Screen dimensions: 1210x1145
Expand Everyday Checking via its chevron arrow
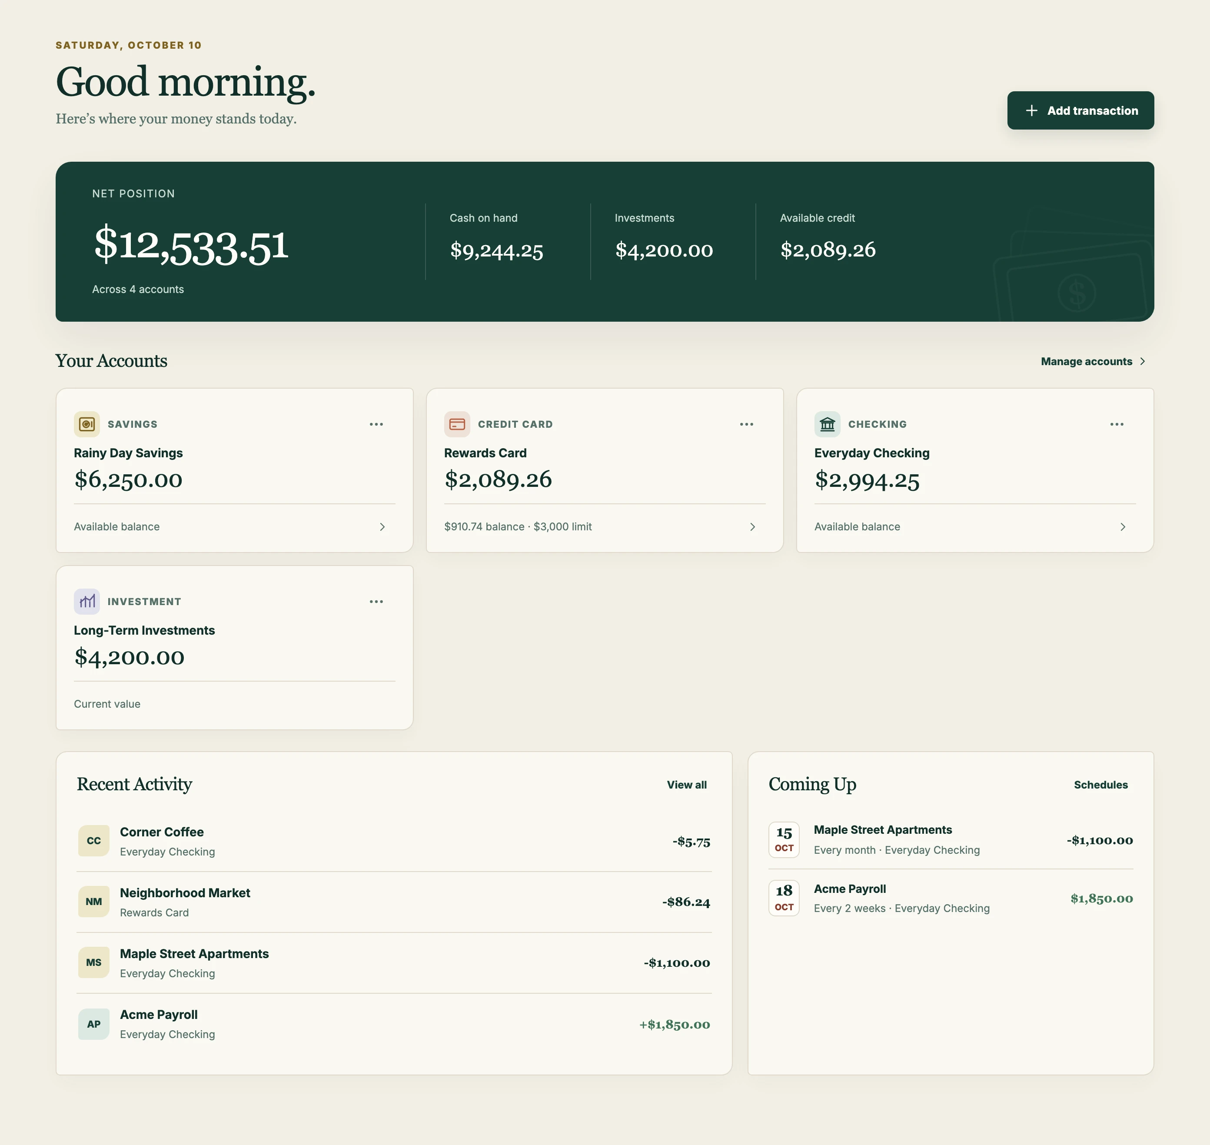click(1124, 527)
